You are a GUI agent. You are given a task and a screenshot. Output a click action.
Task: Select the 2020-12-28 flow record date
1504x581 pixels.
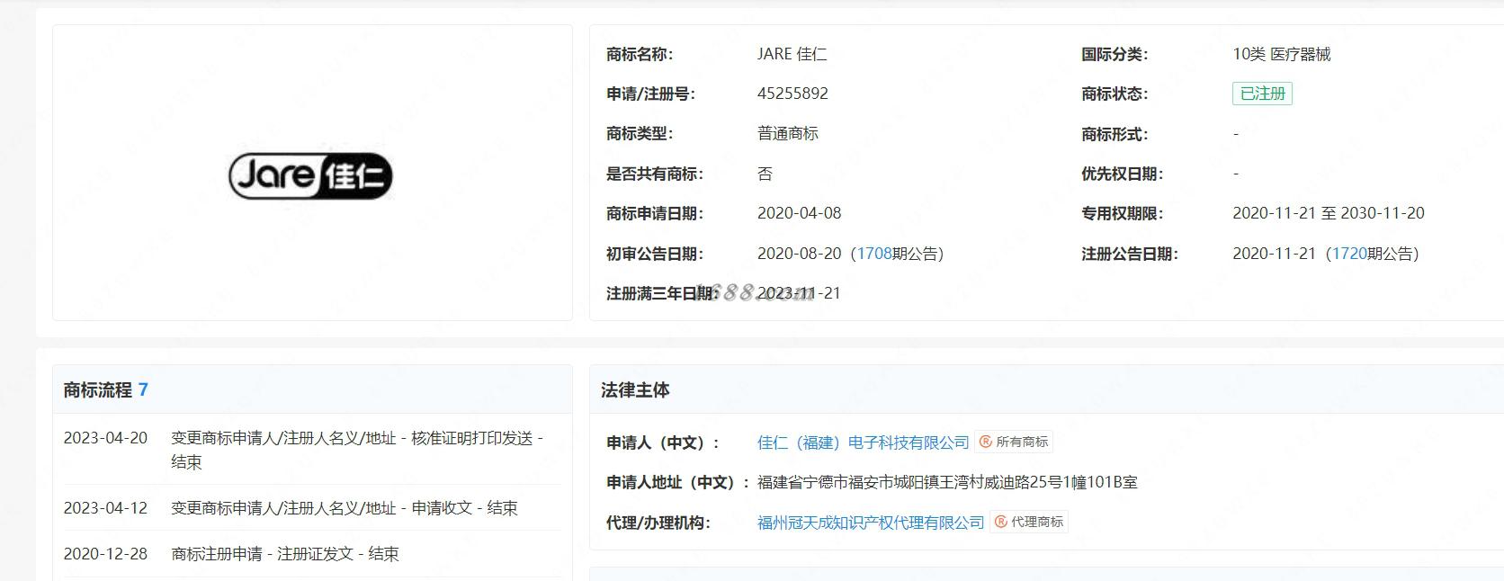105,554
